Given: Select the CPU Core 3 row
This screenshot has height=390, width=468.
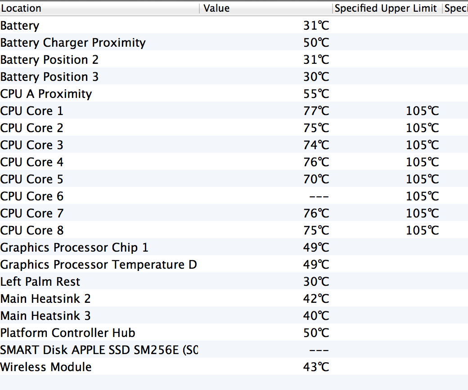Looking at the screenshot, I should (x=234, y=145).
